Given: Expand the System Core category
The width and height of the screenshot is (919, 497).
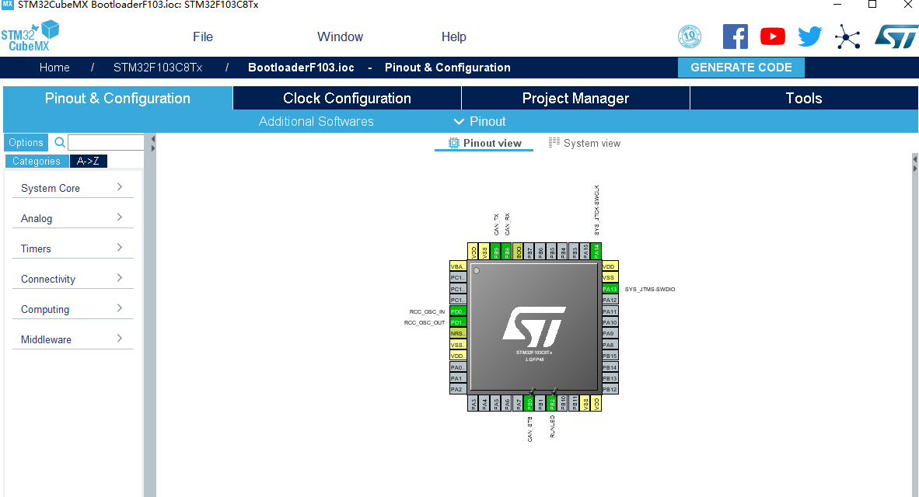Looking at the screenshot, I should (x=72, y=188).
